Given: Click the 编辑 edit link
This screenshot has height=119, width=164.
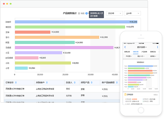Looking at the screenshot, I should (x=83, y=13).
